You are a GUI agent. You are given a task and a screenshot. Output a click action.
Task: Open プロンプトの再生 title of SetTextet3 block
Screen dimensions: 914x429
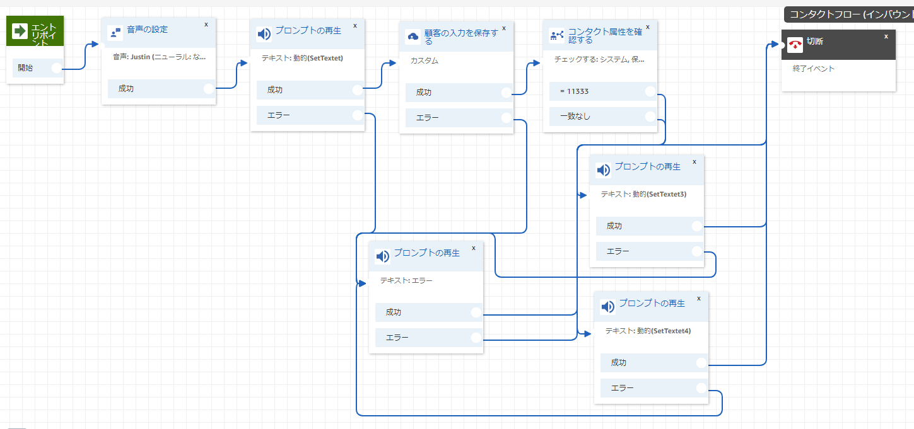(648, 167)
